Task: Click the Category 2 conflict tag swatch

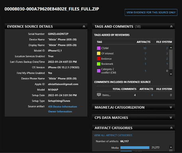Action: point(99,71)
